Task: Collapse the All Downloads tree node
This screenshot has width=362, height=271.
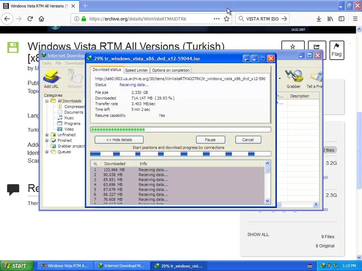Action: point(47,101)
